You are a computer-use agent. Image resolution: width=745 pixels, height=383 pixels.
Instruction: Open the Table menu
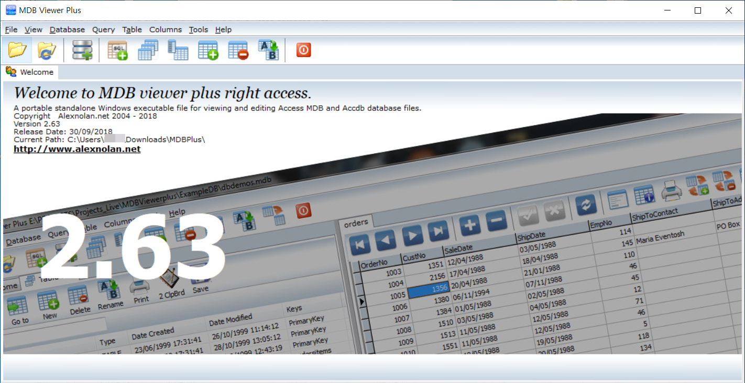point(132,30)
